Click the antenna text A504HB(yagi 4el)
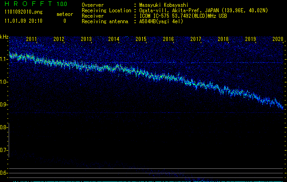 coord(161,21)
